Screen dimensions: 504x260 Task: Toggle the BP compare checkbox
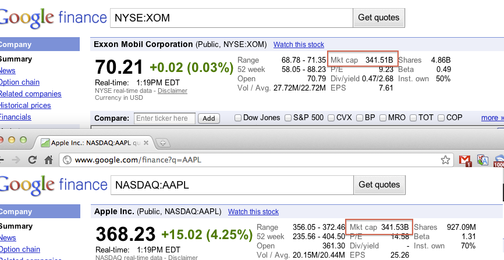tap(359, 118)
